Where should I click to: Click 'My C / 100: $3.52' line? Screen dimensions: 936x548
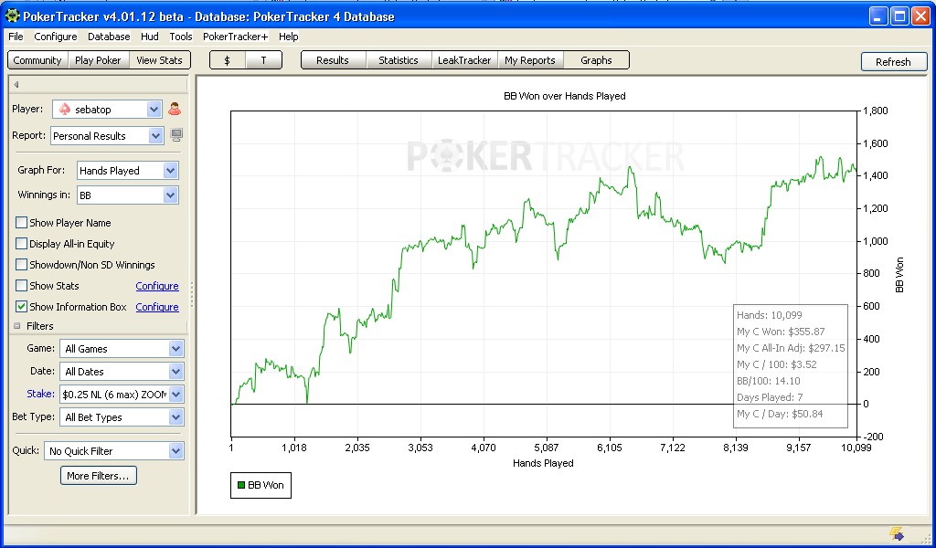coord(777,364)
